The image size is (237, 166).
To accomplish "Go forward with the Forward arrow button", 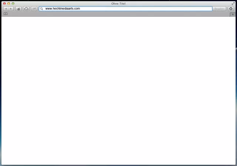I will tap(11, 9).
